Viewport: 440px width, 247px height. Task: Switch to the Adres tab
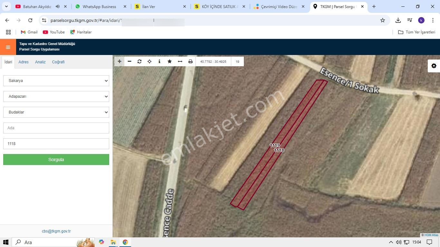click(24, 62)
